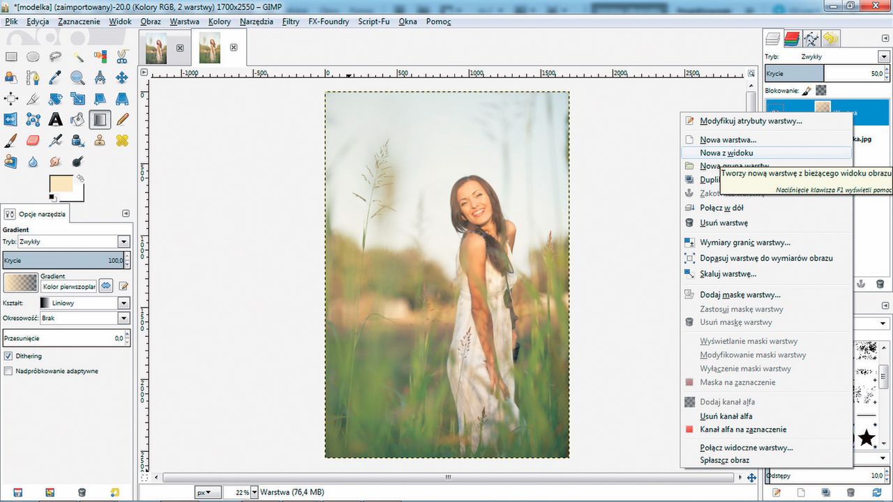Pick the Fuzzy Select magic wand tool
This screenshot has width=893, height=502.
tap(77, 56)
